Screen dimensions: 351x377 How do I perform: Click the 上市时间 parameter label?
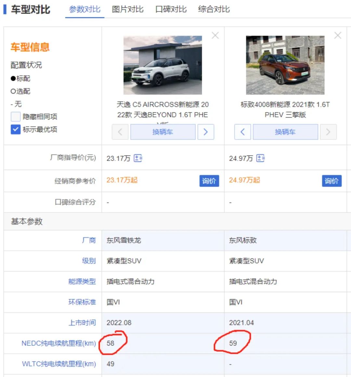click(82, 323)
